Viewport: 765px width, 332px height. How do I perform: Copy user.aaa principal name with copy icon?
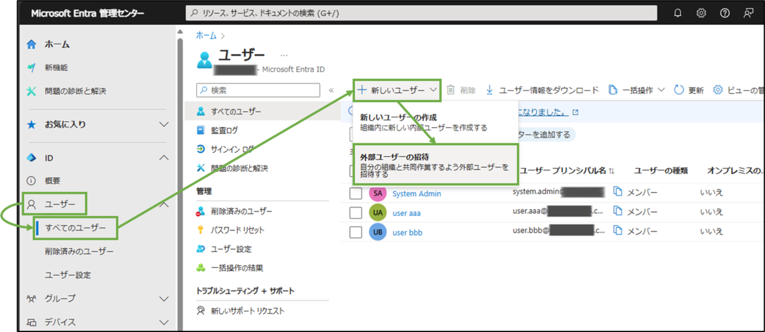point(617,212)
